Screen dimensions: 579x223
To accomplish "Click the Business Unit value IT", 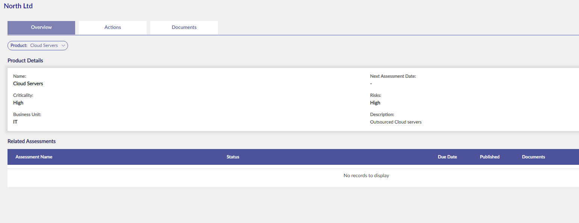I will (15, 122).
